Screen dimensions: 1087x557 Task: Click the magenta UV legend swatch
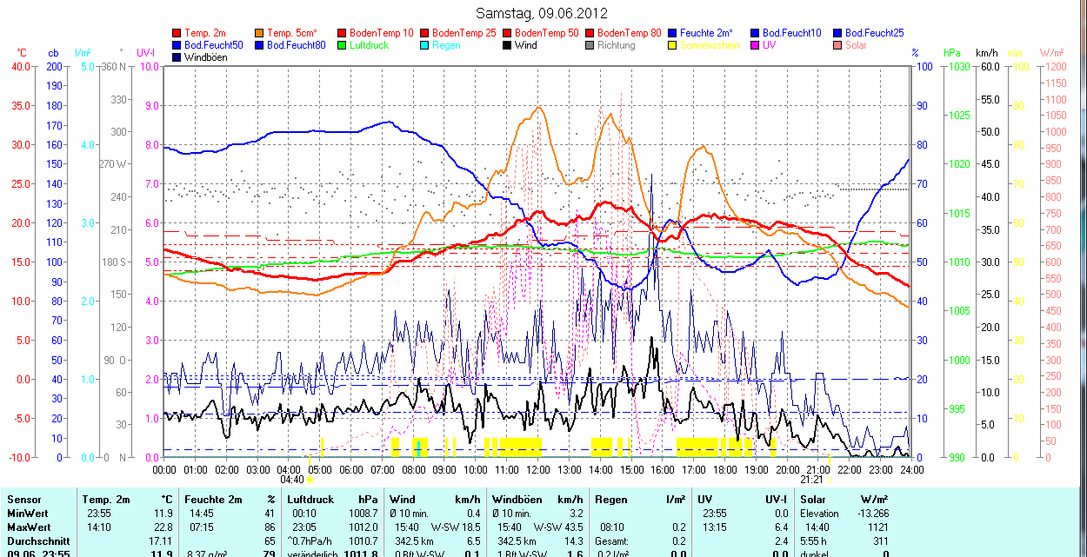click(x=755, y=45)
